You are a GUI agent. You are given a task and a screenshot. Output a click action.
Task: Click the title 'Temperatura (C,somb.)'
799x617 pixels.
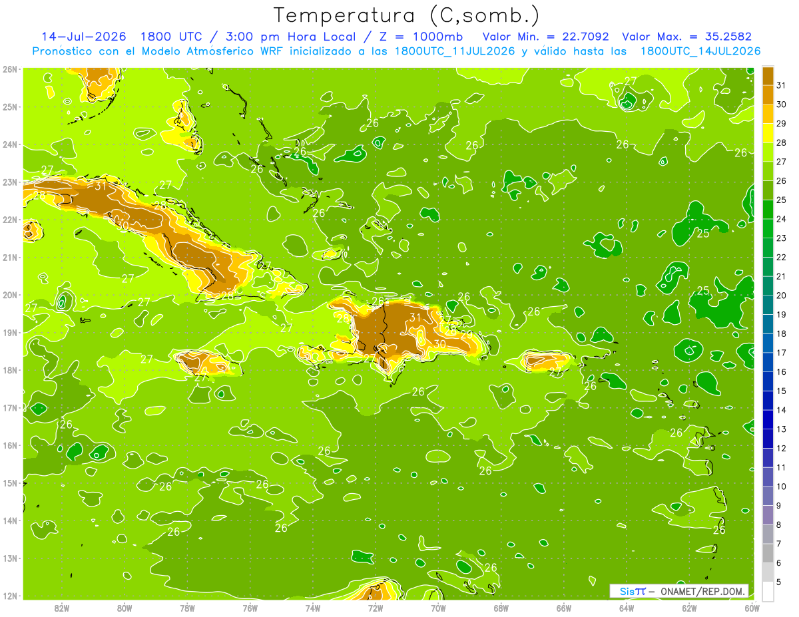[407, 15]
